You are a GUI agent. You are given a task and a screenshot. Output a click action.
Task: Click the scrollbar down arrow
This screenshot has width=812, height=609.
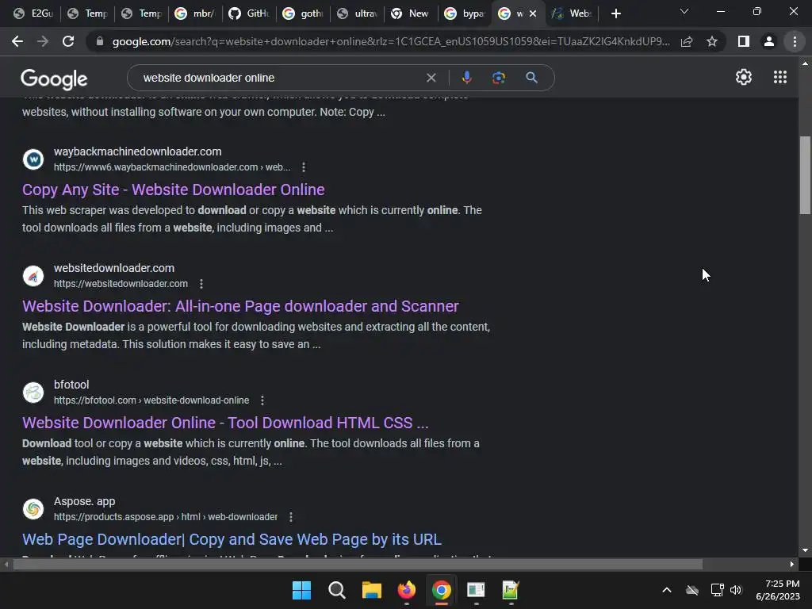804,550
